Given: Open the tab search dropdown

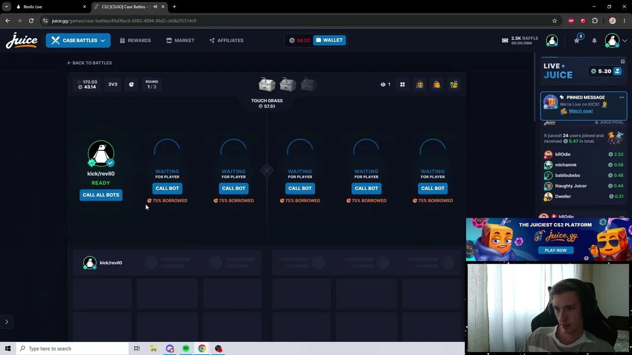Looking at the screenshot, I should 6,7.
